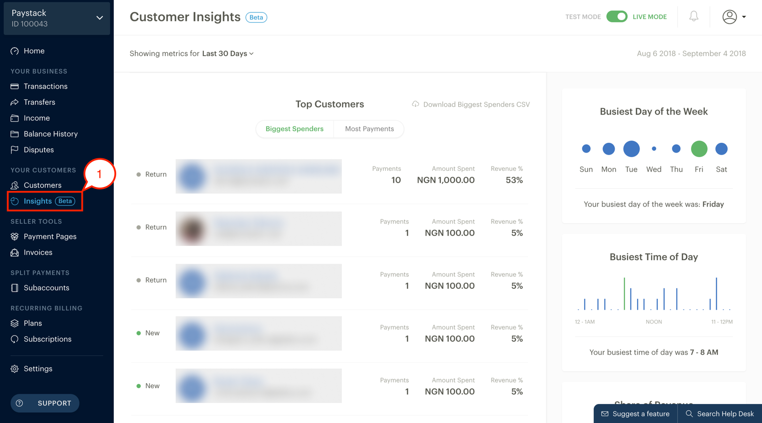The image size is (762, 423).
Task: Click the Beta badge beside Customer Insights
Action: [x=256, y=18]
